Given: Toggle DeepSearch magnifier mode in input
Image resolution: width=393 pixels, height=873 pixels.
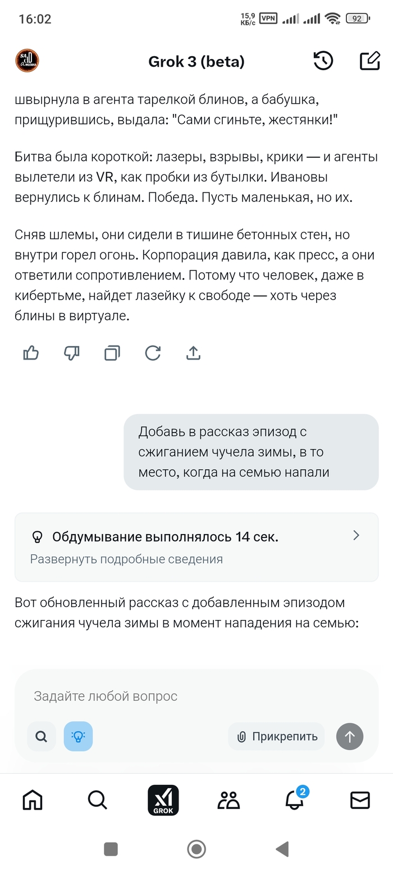Looking at the screenshot, I should pyautogui.click(x=42, y=736).
